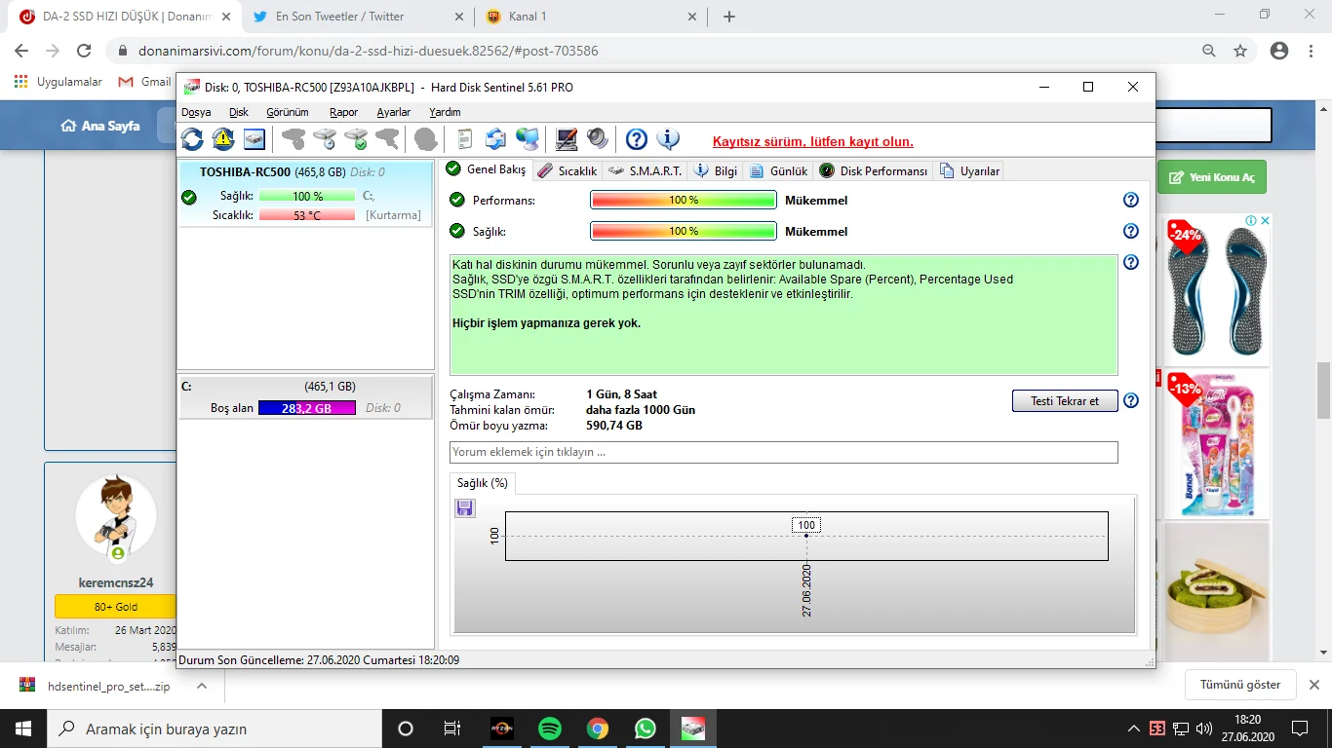
Task: Open Help via the question mark toolbar icon
Action: click(x=635, y=139)
